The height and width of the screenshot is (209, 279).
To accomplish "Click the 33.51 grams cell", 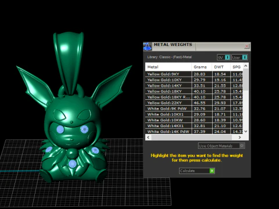I will (x=202, y=85).
